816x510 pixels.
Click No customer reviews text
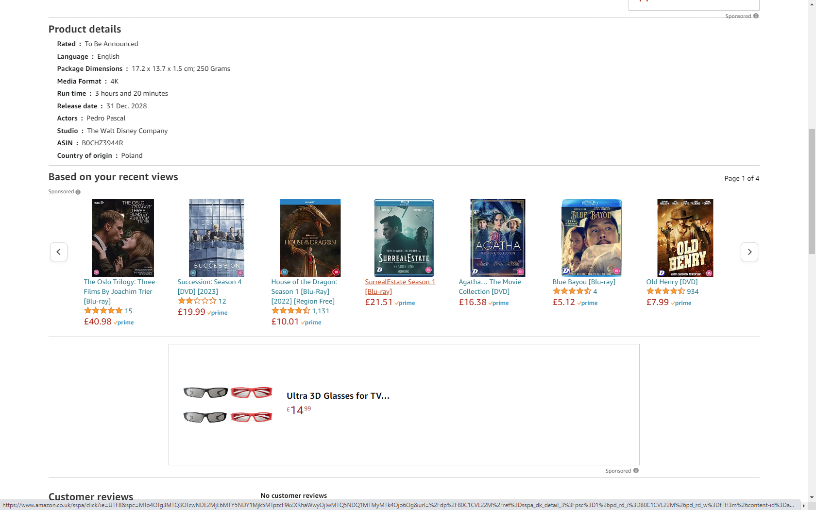click(294, 495)
